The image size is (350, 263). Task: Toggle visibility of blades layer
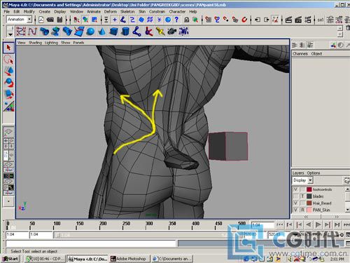coord(295,196)
